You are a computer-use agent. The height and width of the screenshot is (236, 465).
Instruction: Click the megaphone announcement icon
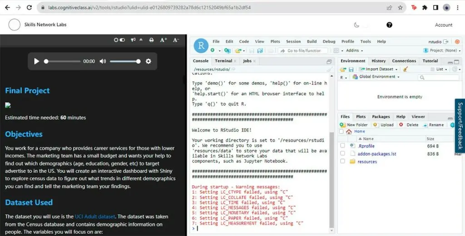pos(133,40)
